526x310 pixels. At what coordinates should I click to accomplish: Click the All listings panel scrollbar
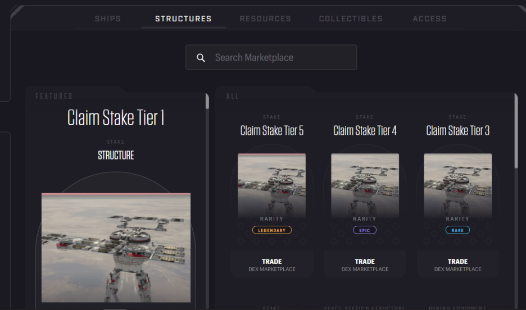coord(516,131)
